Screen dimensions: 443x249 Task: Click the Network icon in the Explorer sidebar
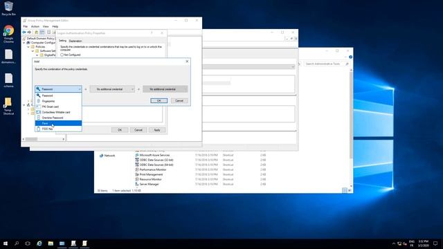101,156
